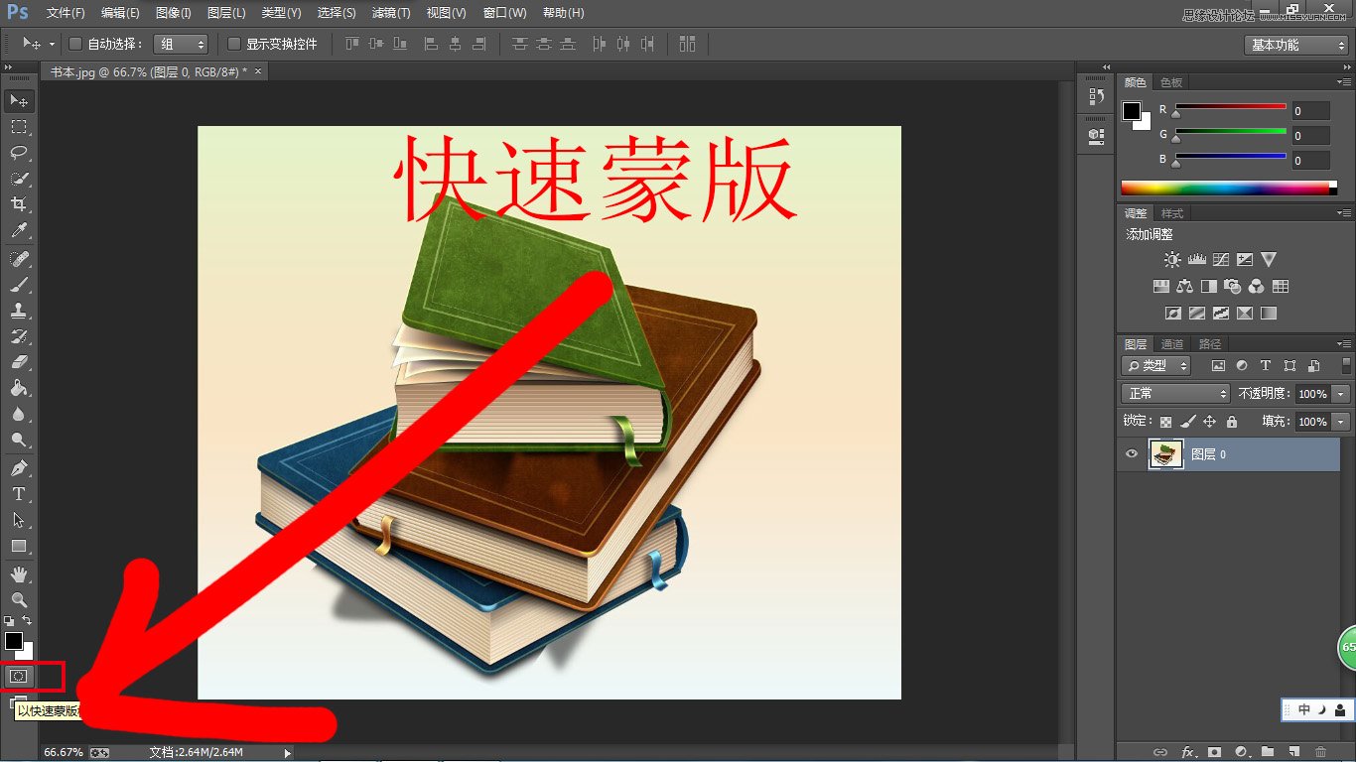1356x762 pixels.
Task: Open the History panel icon
Action: coord(1096,96)
